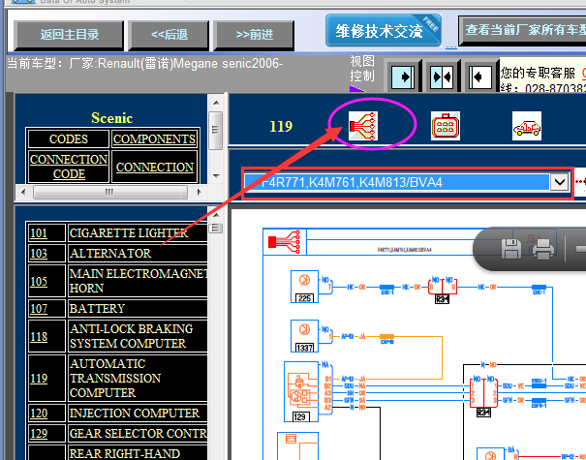This screenshot has height=460, width=586.
Task: Open the CONNECTION link
Action: 155,167
